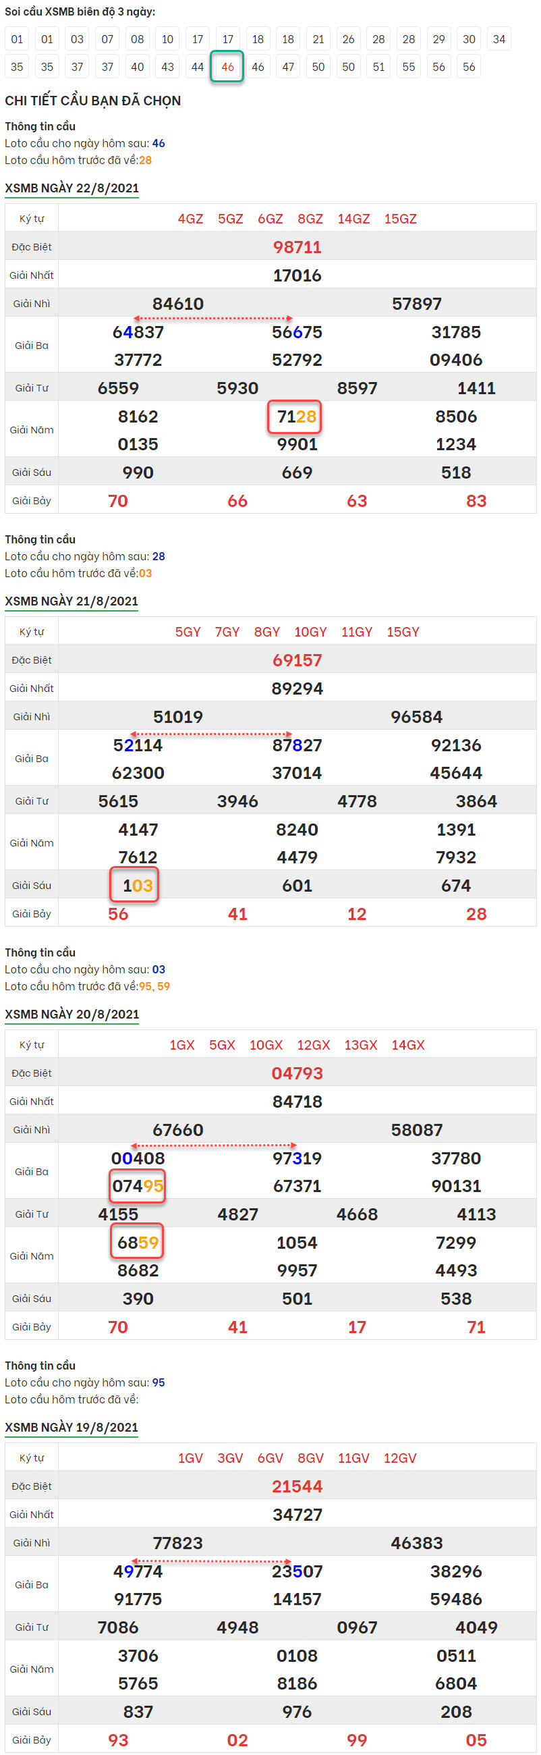Image resolution: width=541 pixels, height=1755 pixels.
Task: Click the special prize number 69157
Action: [297, 659]
